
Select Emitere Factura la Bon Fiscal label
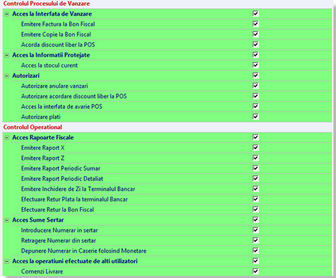pos(58,24)
